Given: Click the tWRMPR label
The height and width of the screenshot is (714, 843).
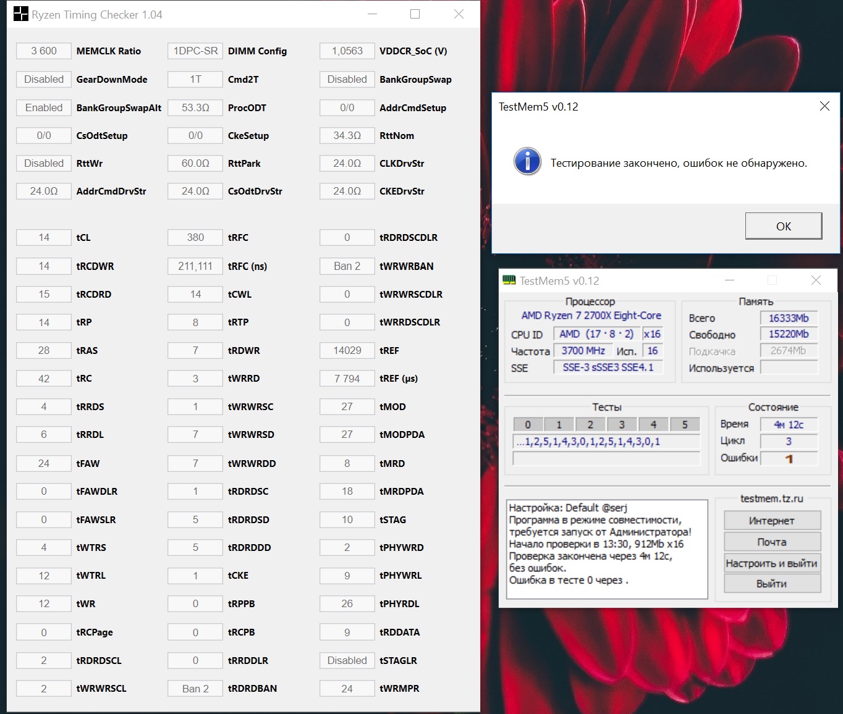Looking at the screenshot, I should point(399,689).
